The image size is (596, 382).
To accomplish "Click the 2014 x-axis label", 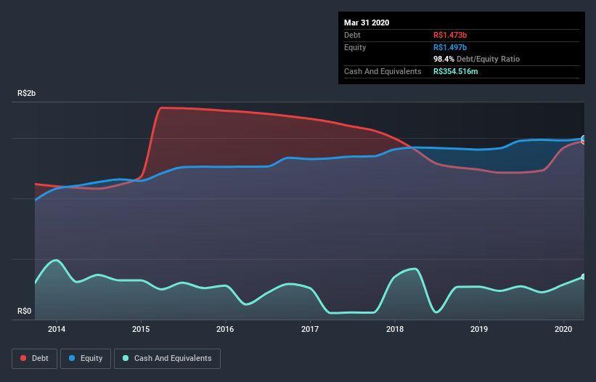I will point(57,329).
